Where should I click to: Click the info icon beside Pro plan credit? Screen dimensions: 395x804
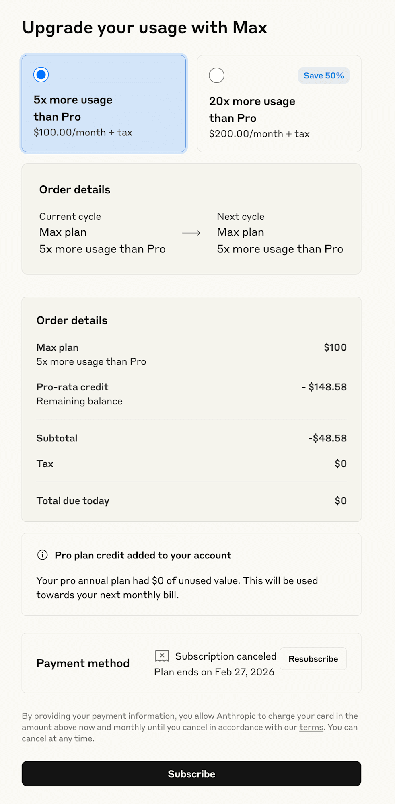tap(42, 555)
